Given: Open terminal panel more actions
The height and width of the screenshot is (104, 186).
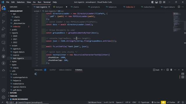Looking at the screenshot, I should click(175, 70).
